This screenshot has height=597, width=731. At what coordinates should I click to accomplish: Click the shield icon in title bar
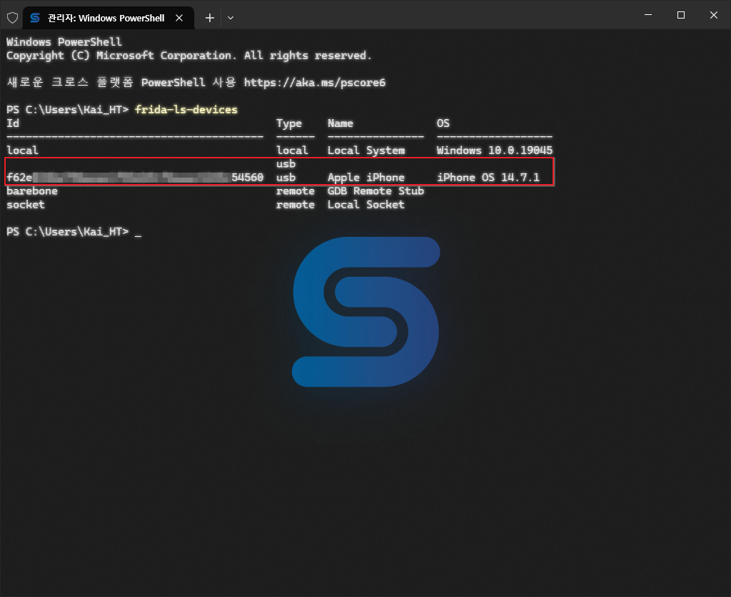[13, 18]
